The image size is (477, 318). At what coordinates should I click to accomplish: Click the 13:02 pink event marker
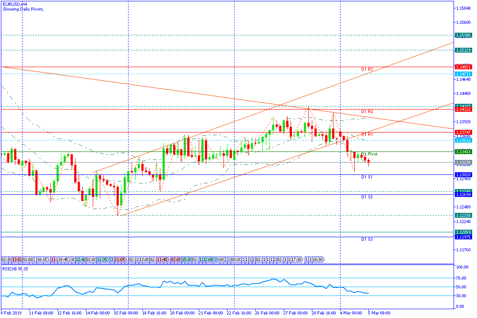coord(17,260)
